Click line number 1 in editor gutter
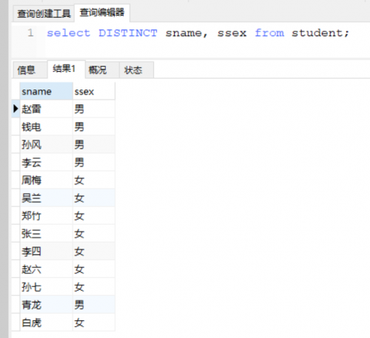Viewport: 370px width, 338px height. [30, 33]
